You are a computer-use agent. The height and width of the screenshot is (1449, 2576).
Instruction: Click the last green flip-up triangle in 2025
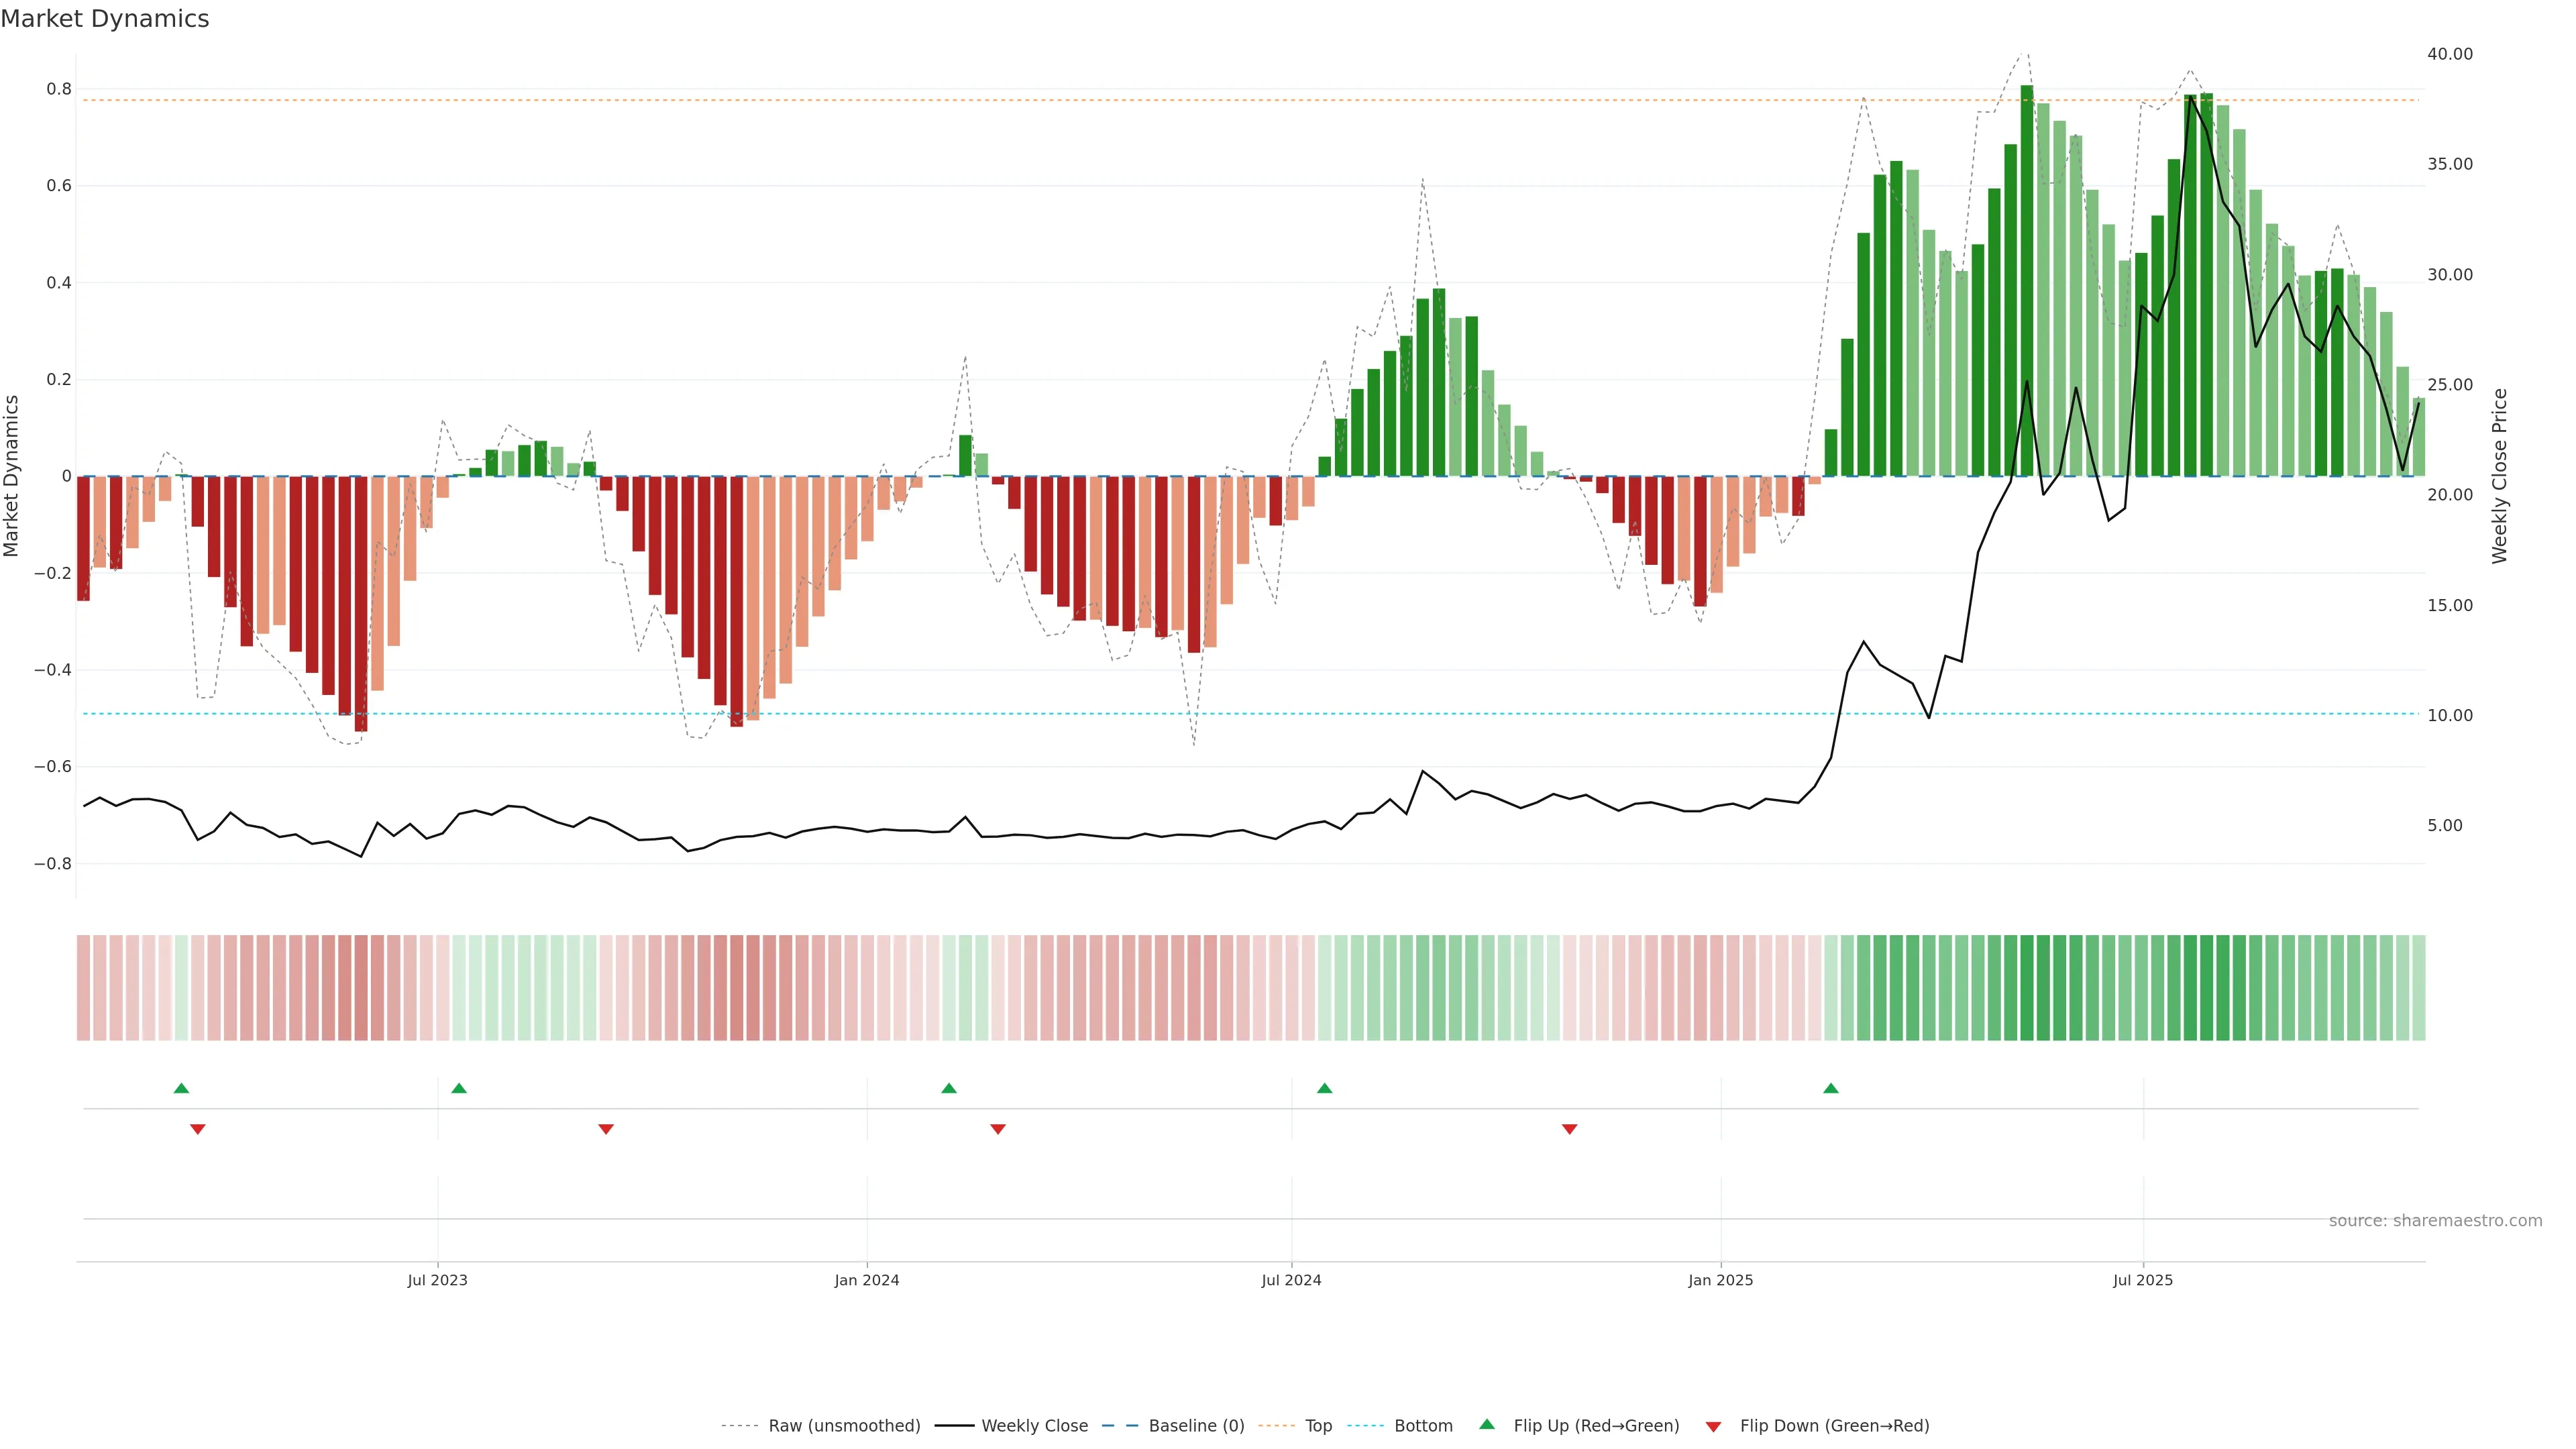pos(1830,1088)
